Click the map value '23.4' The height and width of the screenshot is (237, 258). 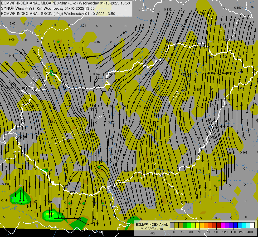tap(111, 155)
